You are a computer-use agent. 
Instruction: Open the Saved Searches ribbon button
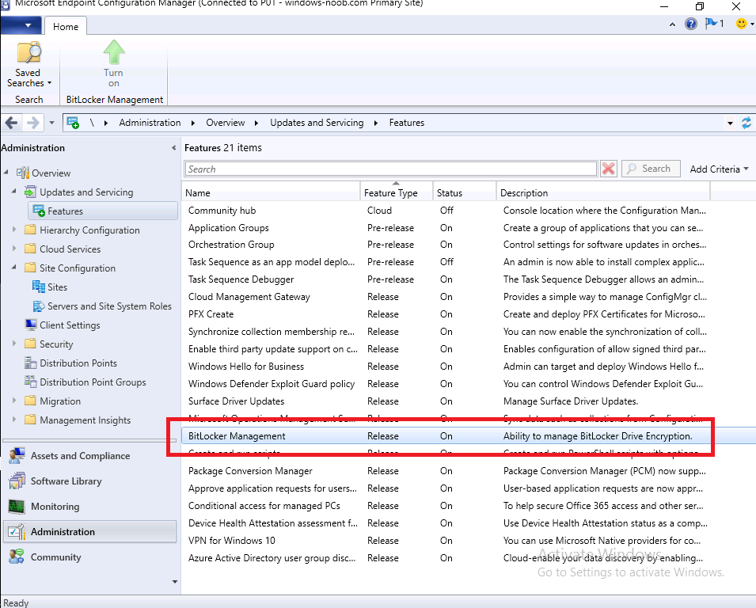[28, 65]
